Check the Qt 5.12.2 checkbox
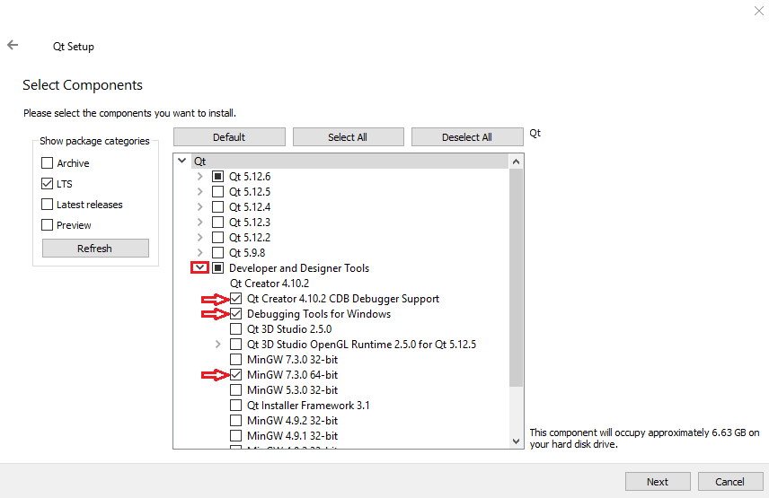Viewport: 769px width, 498px height. (x=217, y=238)
